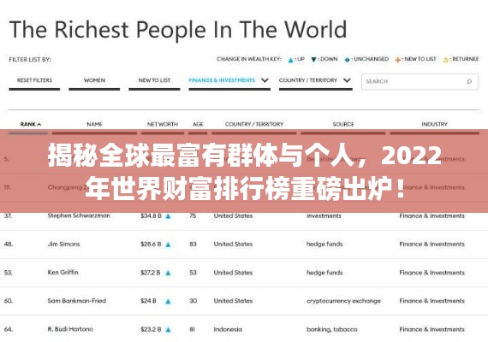Click United States in Sam Bankman-Fried's row
The image size is (488, 342).
pos(233,301)
